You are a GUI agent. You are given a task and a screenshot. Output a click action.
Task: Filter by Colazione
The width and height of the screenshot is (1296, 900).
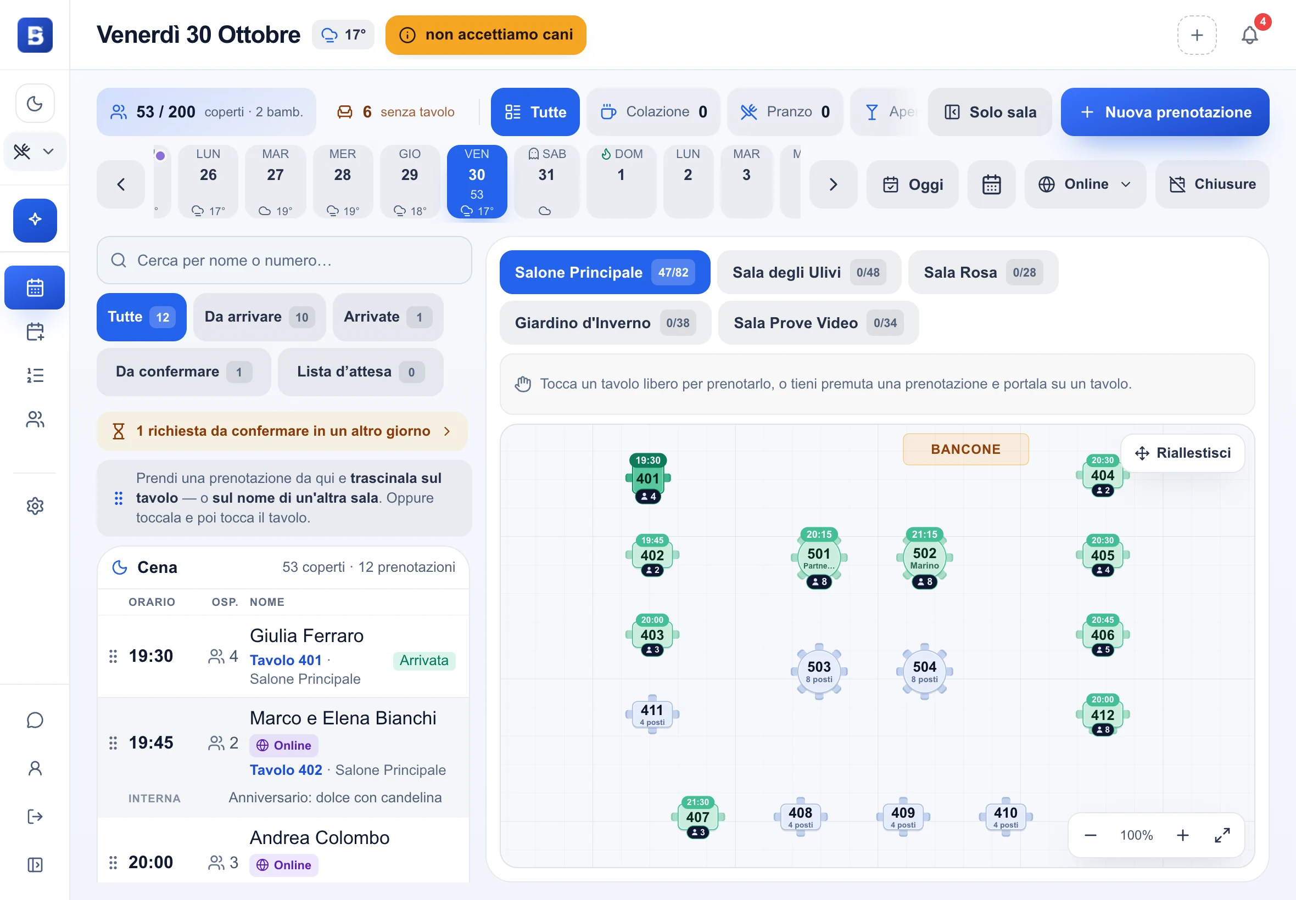(x=653, y=111)
